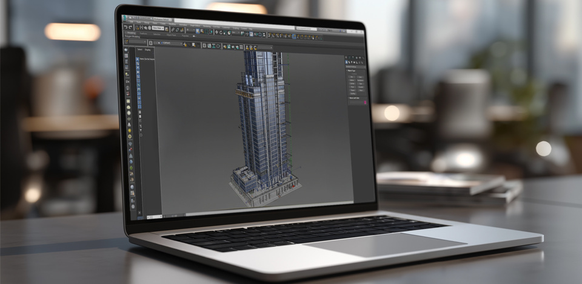Choose the Cameras category icon

pos(354,62)
